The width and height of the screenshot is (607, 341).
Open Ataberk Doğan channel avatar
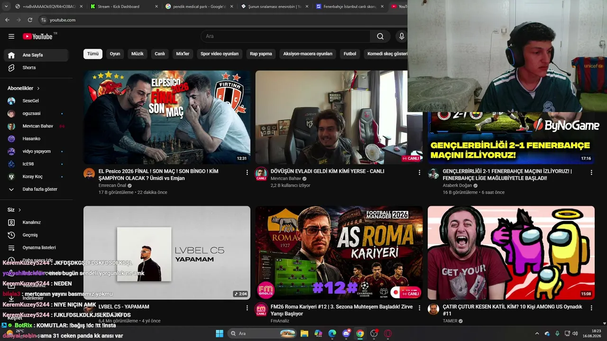coord(433,173)
